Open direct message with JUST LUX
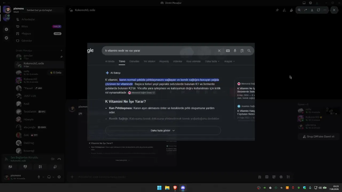This screenshot has height=192, width=342. [x=40, y=96]
